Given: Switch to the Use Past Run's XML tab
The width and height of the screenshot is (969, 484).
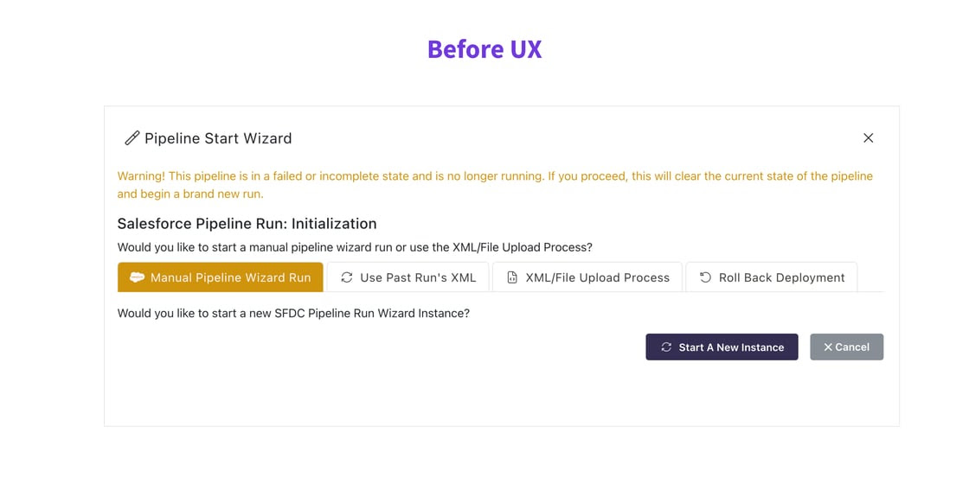Looking at the screenshot, I should click(418, 277).
